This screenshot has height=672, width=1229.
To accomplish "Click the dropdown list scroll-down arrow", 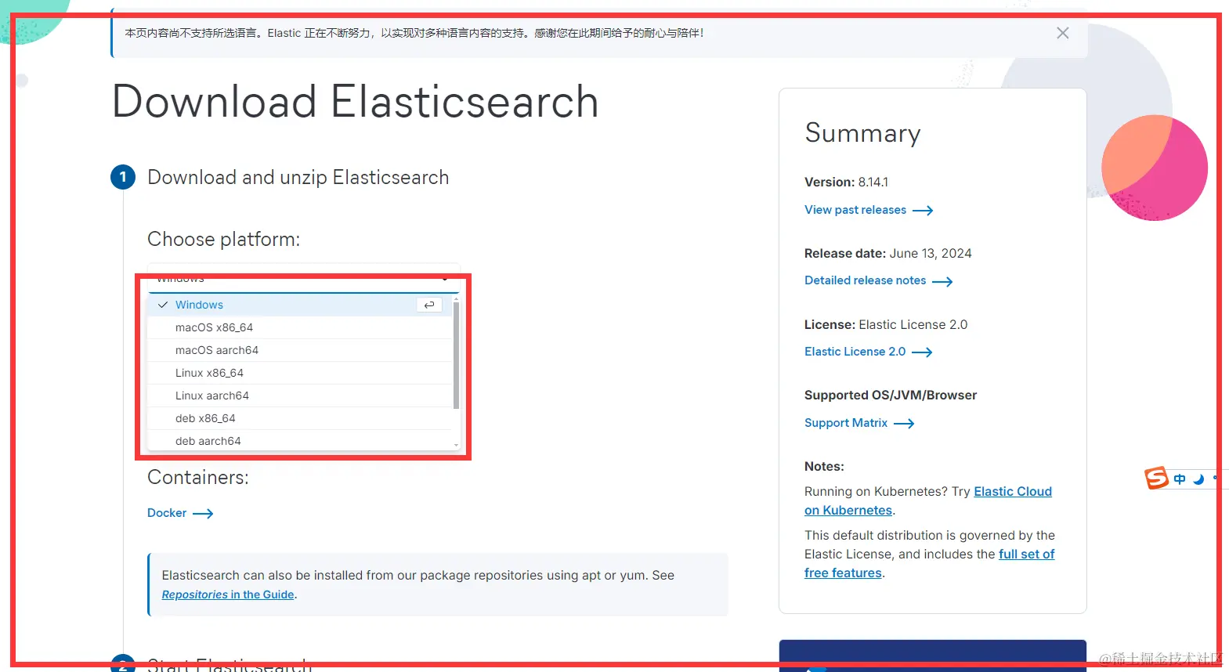I will [456, 446].
